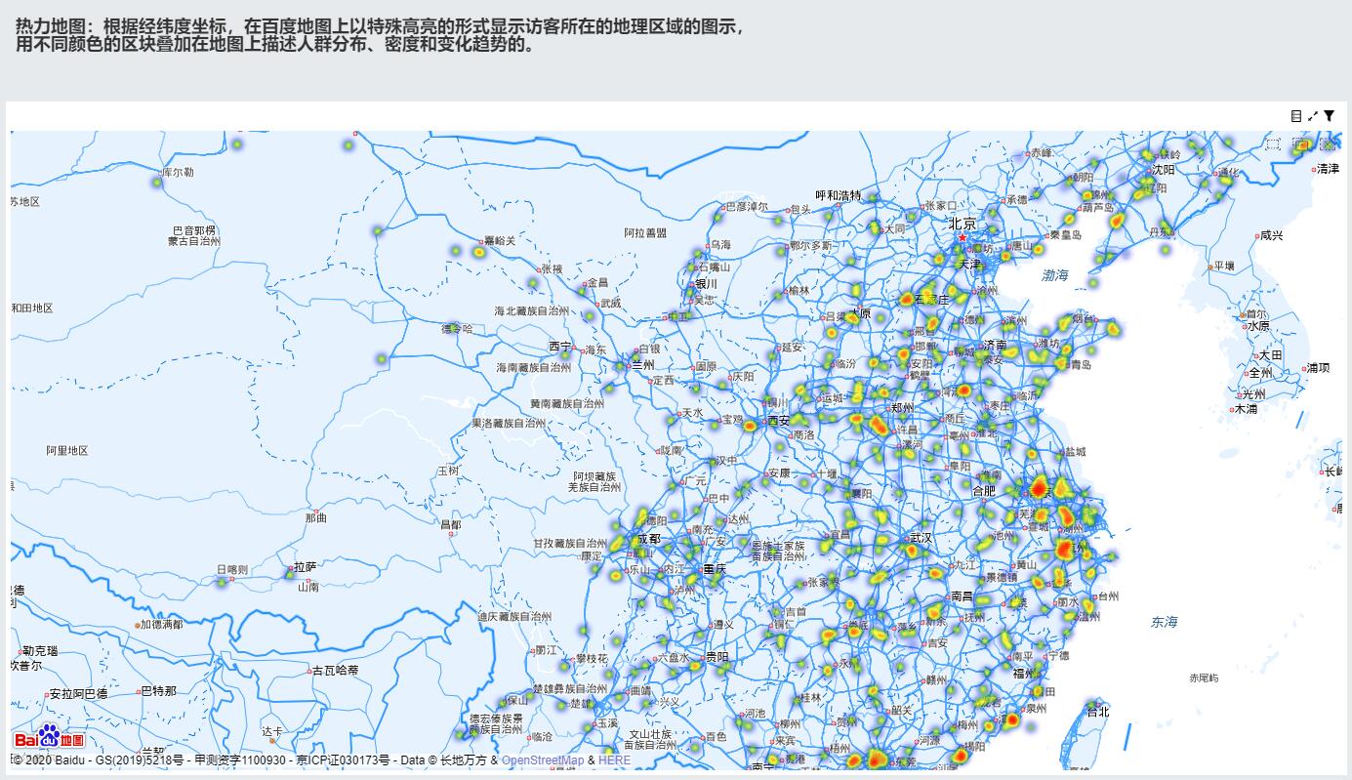Click the 福州 city label
1352x780 pixels.
click(1025, 673)
